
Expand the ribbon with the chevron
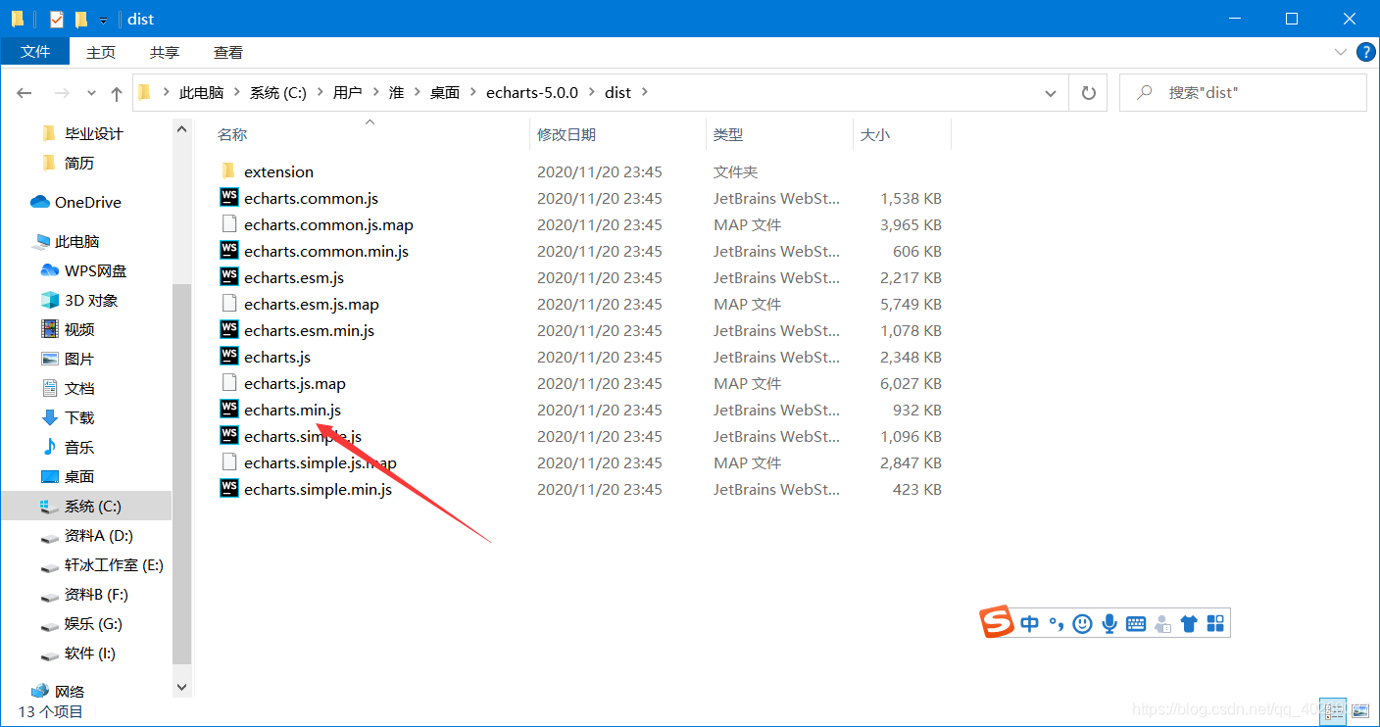pos(1340,52)
